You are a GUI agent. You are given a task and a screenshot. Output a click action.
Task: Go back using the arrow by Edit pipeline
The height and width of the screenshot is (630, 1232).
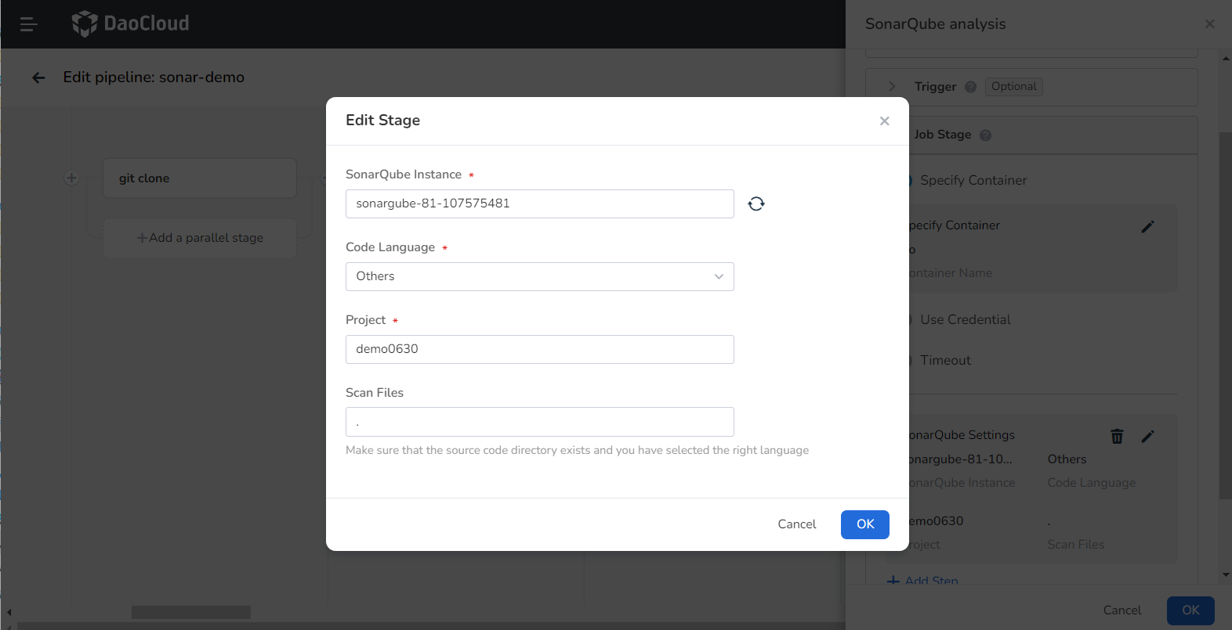pyautogui.click(x=38, y=77)
